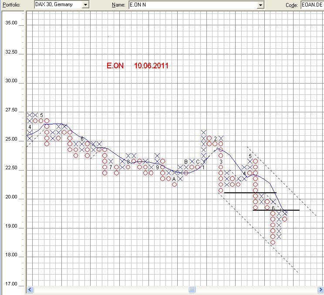Image resolution: width=324 pixels, height=295 pixels.
Task: Click the 18.00 price axis label
Action: point(11,255)
